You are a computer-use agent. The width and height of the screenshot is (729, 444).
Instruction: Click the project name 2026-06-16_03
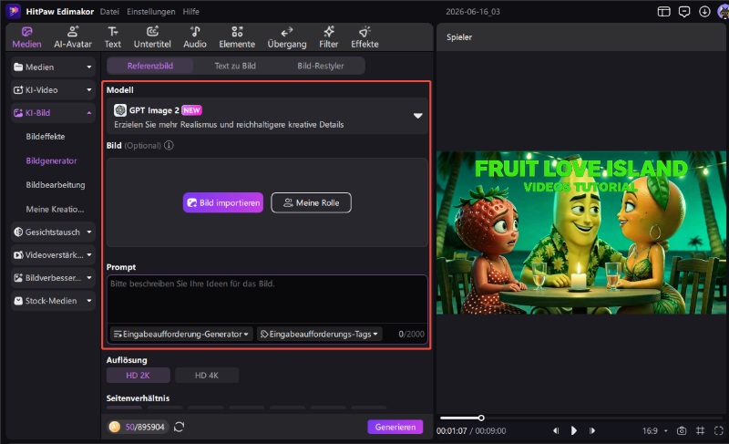tap(473, 12)
